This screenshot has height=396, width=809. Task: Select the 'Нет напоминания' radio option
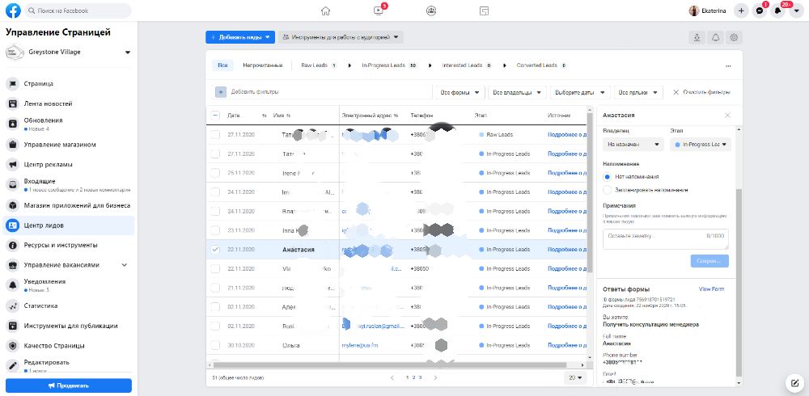[608, 176]
